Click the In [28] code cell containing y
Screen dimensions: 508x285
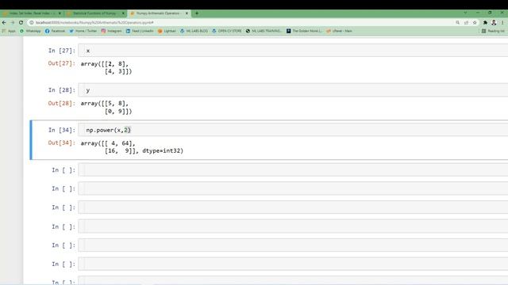pos(293,89)
